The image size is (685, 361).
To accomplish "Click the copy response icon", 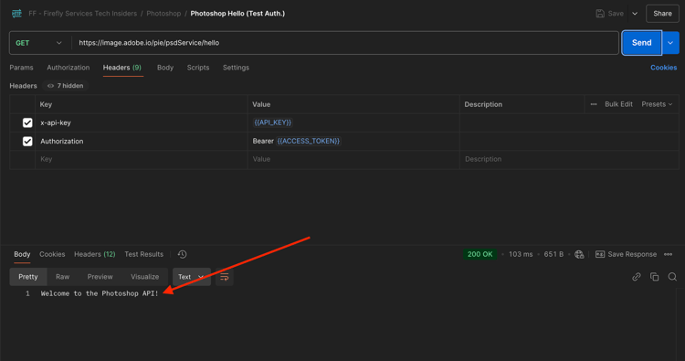I will pyautogui.click(x=655, y=277).
